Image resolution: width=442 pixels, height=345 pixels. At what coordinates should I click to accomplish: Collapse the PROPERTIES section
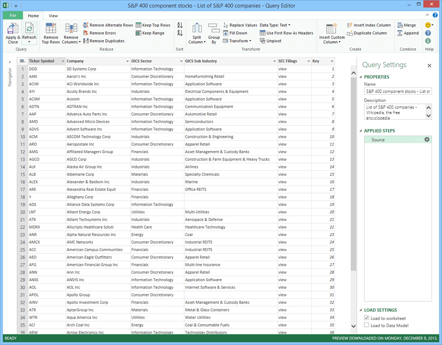pos(361,77)
